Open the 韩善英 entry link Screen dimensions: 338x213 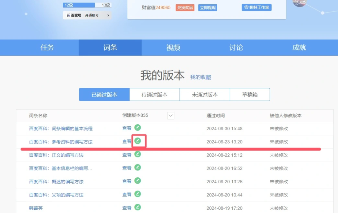(36, 208)
